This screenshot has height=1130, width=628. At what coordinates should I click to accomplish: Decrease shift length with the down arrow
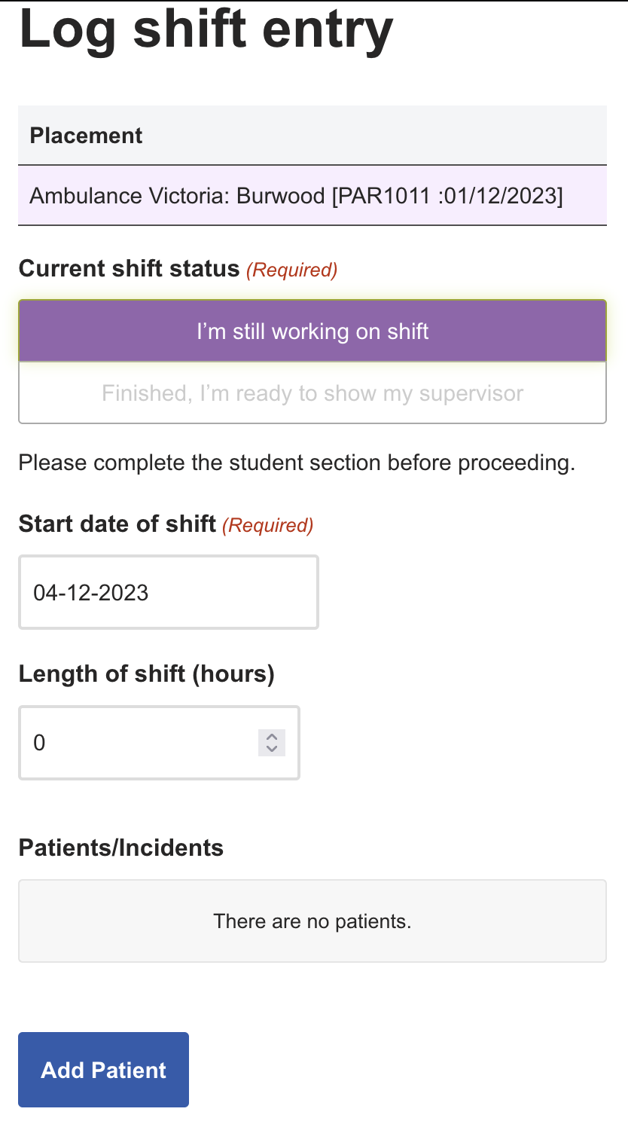272,749
